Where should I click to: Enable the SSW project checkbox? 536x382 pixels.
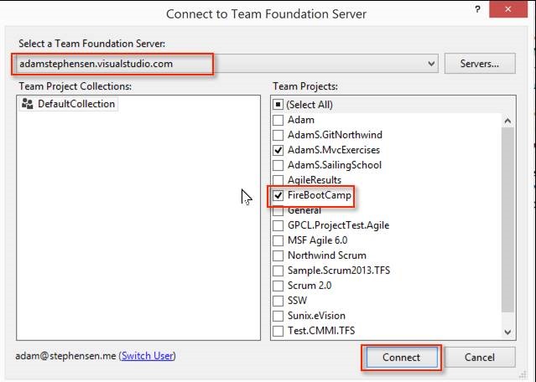pyautogui.click(x=278, y=301)
